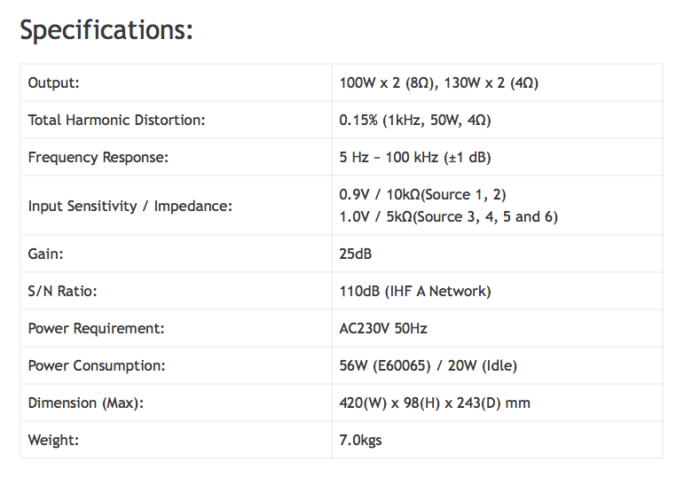The image size is (692, 493).
Task: Click the Power Consumption label
Action: 97,365
